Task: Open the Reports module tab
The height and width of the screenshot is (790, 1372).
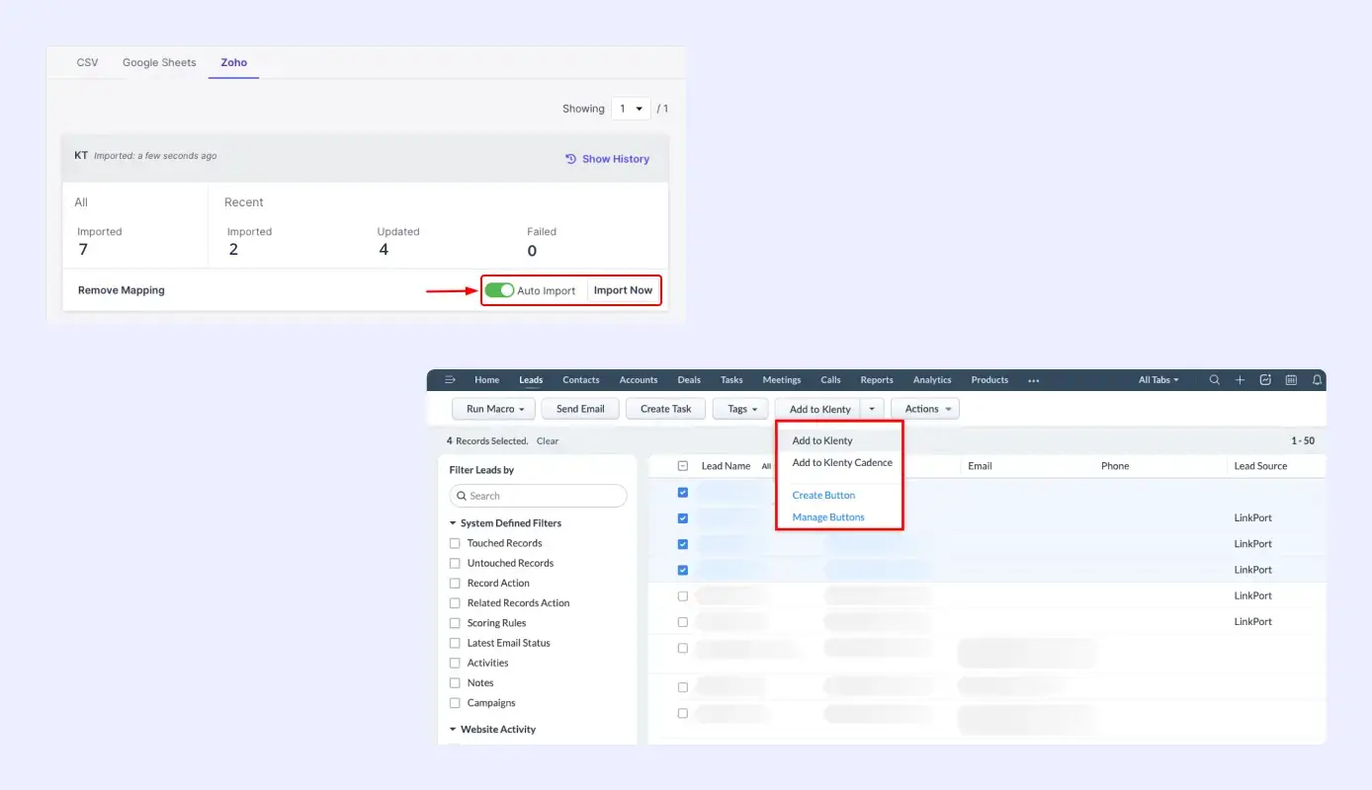Action: point(877,380)
